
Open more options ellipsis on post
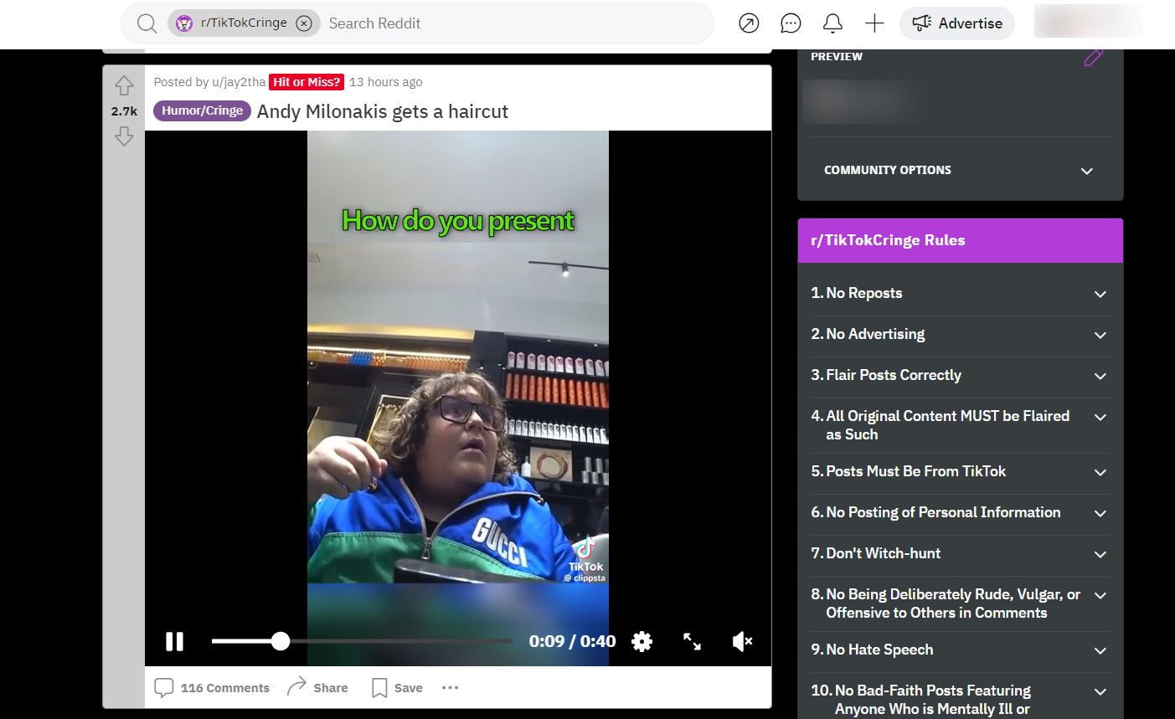pos(450,688)
